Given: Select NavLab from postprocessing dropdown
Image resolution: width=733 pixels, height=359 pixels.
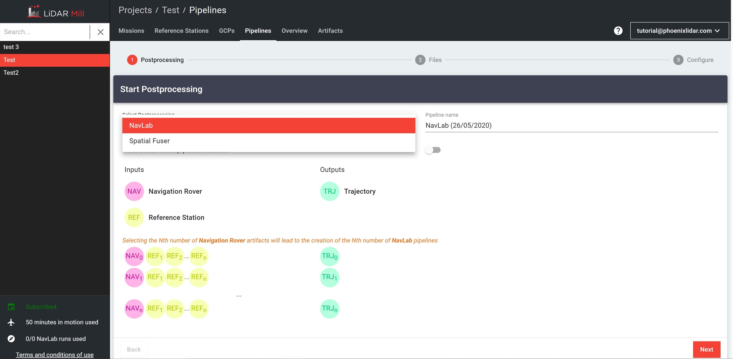Looking at the screenshot, I should pos(269,126).
